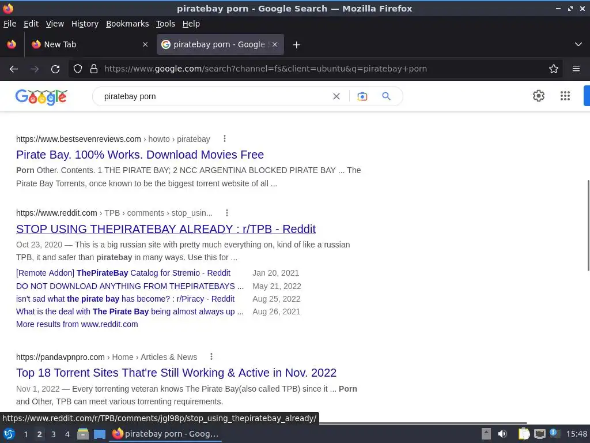This screenshot has height=443, width=590.
Task: Open options dots for pandavpnpro result
Action: (x=211, y=356)
